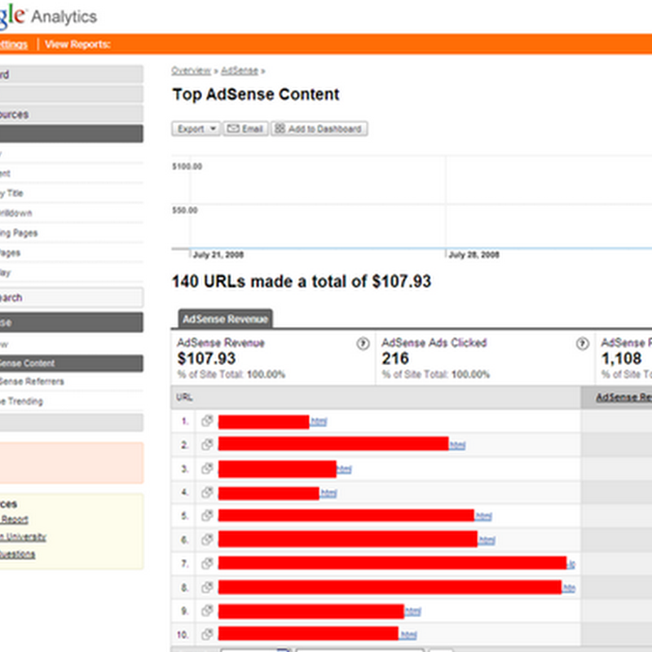Click help icon beside AdSense Revenue metric
The height and width of the screenshot is (652, 652).
point(363,343)
